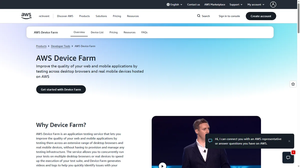
Task: Click the video thumbnail of speaker
Action: coord(206,142)
